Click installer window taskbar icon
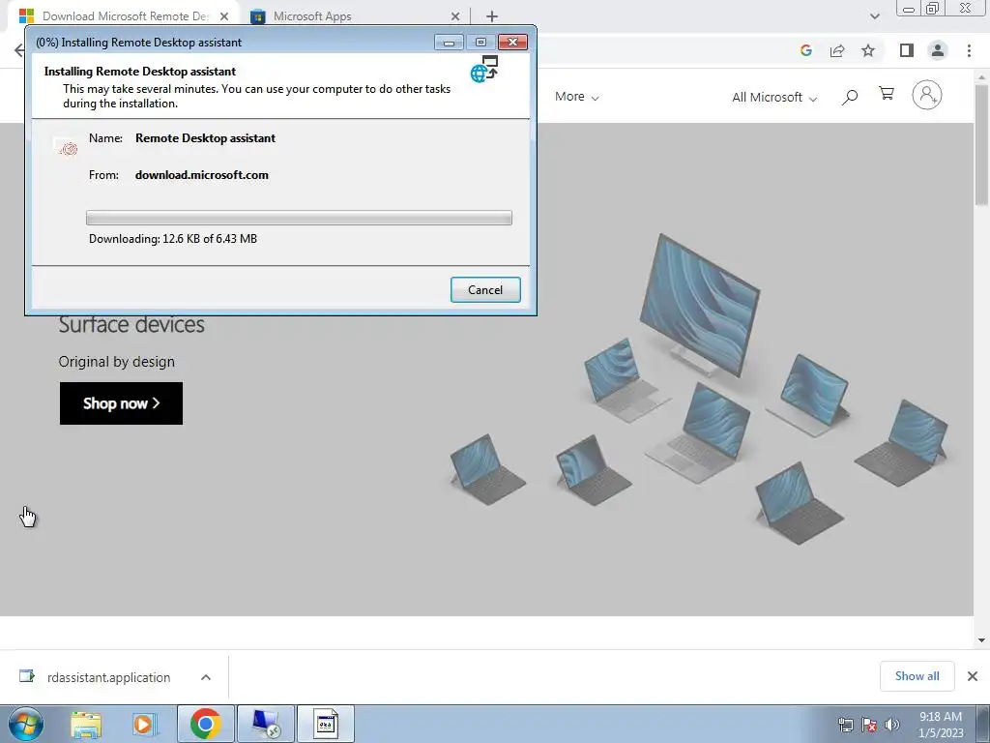 (x=326, y=724)
